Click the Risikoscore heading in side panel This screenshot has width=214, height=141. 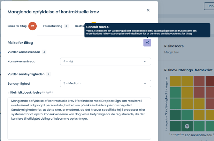[173, 46]
